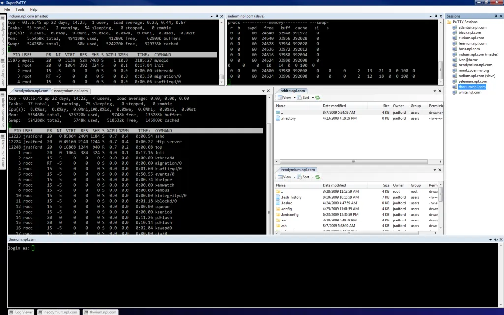
Task: Open the PuTTY Sessions folder icon
Action: point(450,22)
